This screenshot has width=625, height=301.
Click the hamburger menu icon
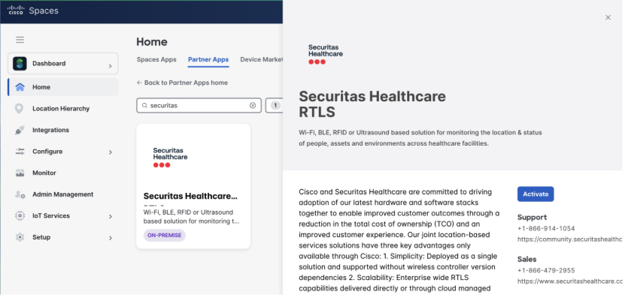(x=20, y=40)
